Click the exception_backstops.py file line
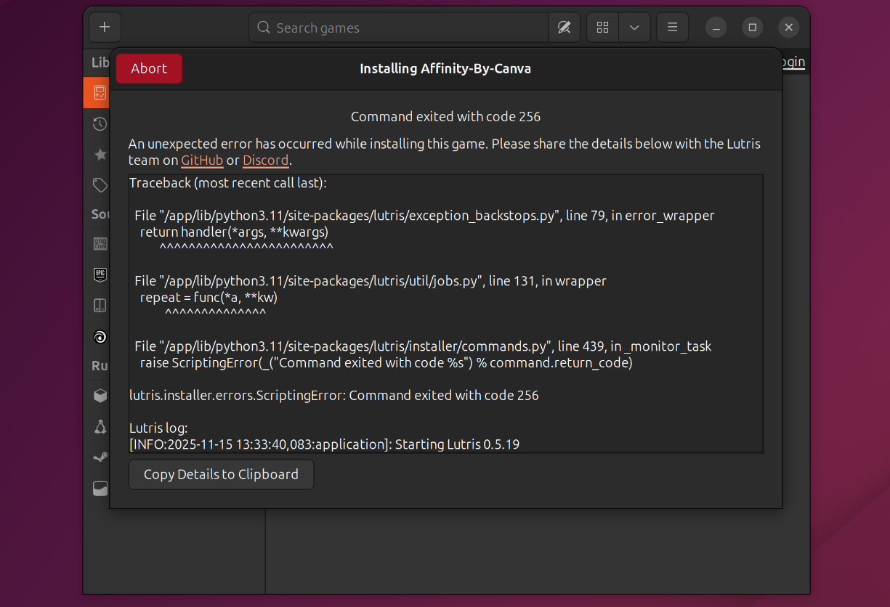The height and width of the screenshot is (607, 890). [424, 216]
